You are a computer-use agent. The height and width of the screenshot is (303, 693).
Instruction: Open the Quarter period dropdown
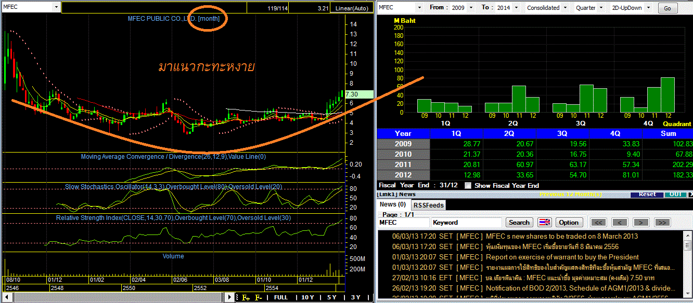tap(601, 8)
